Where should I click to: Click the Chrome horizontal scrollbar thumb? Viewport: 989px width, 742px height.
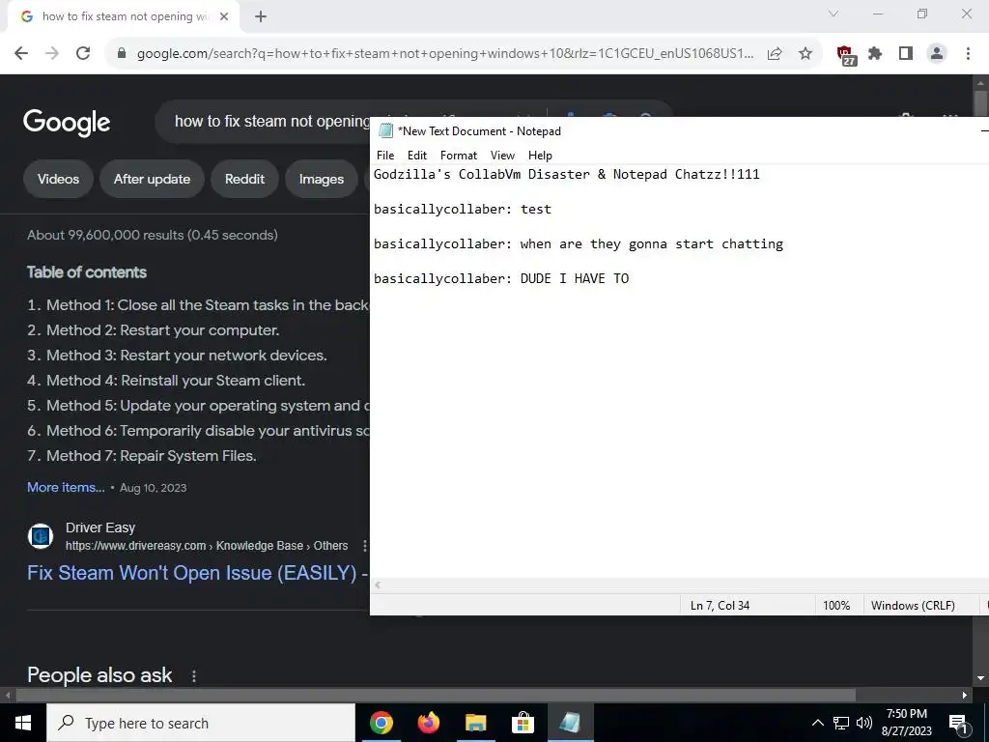436,696
